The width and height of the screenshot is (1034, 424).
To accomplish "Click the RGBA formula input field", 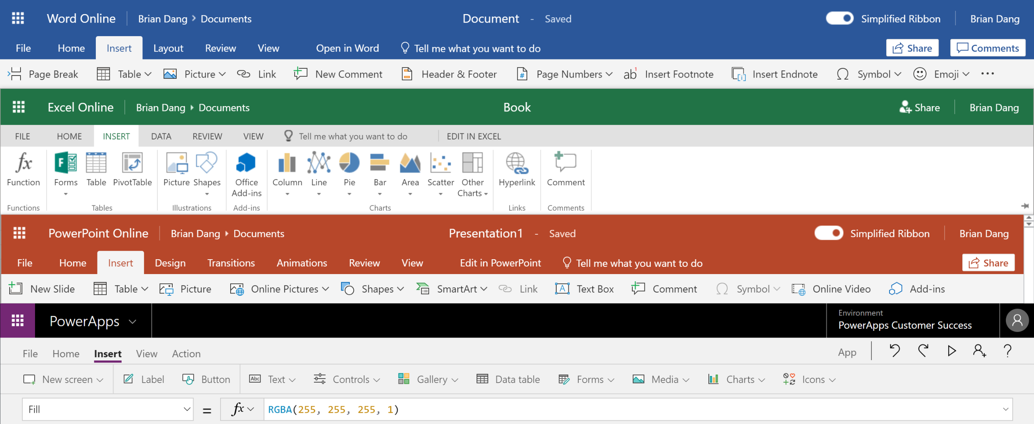I will click(604, 409).
